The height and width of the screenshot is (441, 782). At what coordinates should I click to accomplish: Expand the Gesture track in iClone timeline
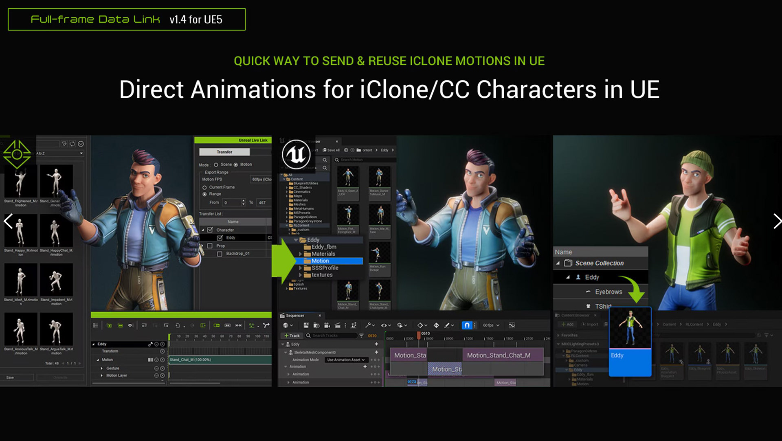point(102,369)
